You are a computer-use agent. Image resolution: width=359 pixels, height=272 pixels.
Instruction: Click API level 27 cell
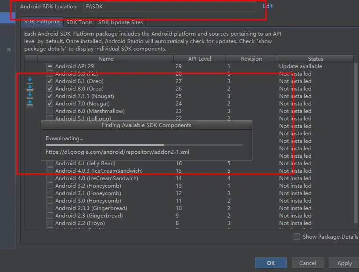pyautogui.click(x=178, y=81)
